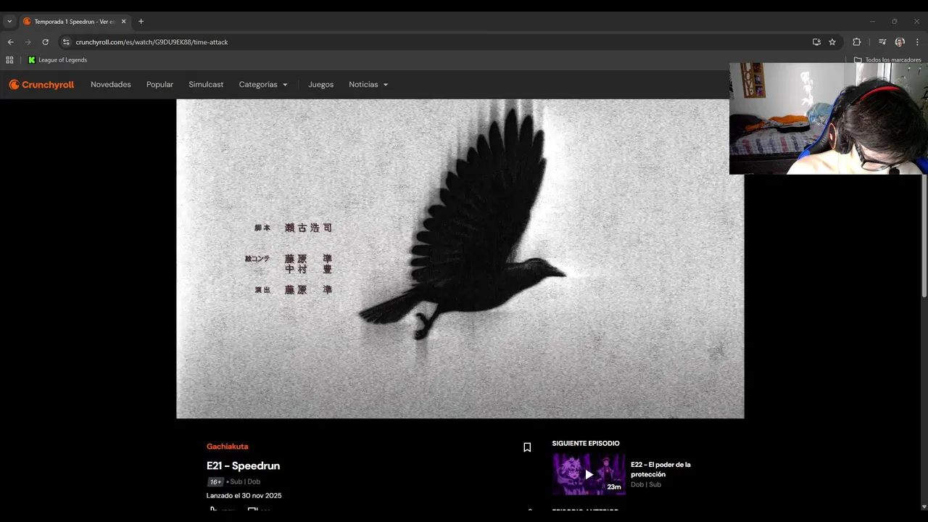Go back to the previous page
The height and width of the screenshot is (522, 928).
[10, 42]
